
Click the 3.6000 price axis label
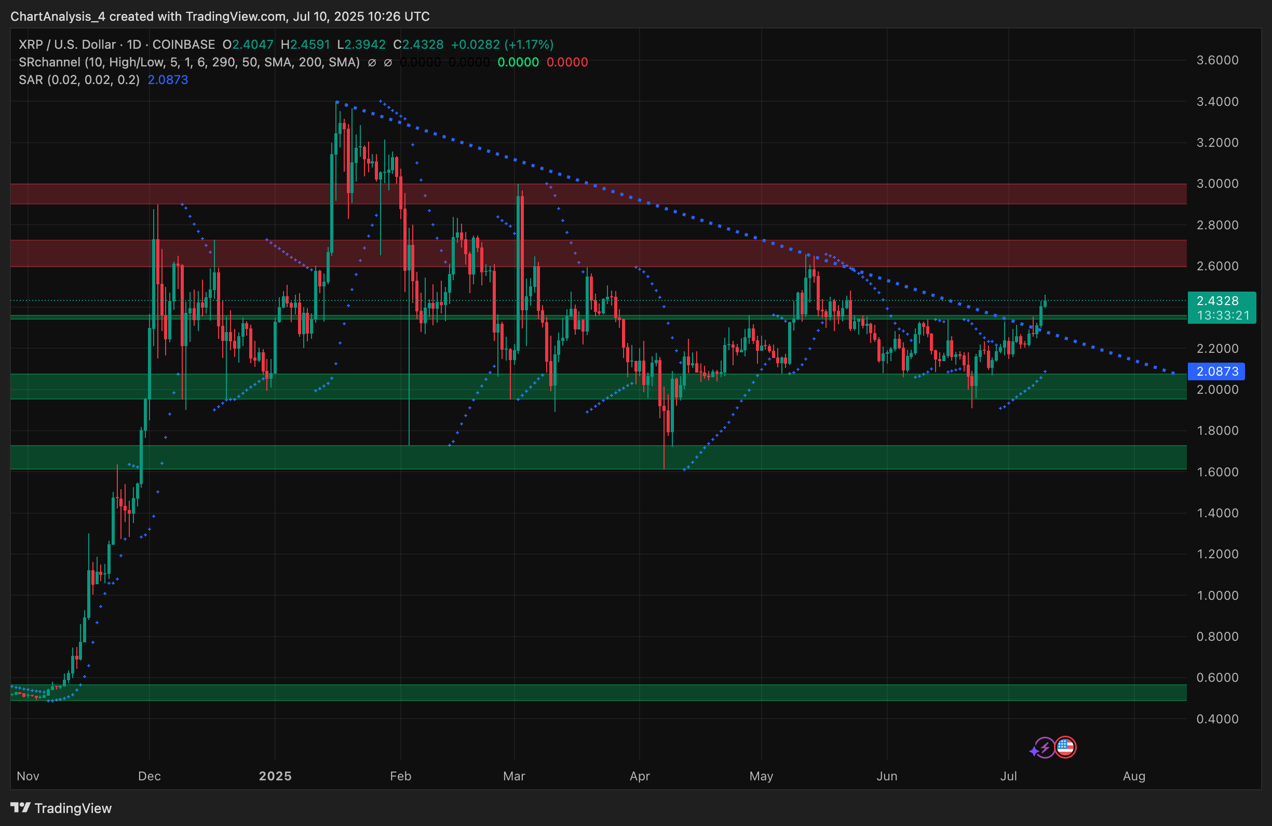tap(1217, 60)
